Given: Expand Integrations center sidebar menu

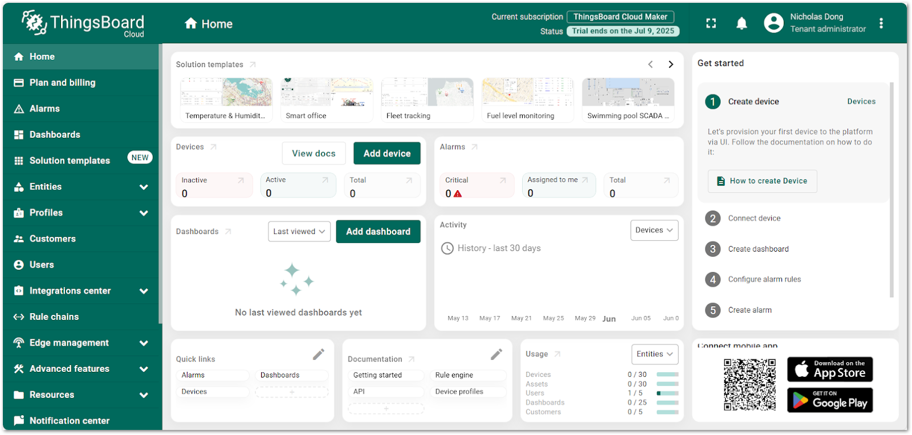Looking at the screenshot, I should pyautogui.click(x=144, y=291).
